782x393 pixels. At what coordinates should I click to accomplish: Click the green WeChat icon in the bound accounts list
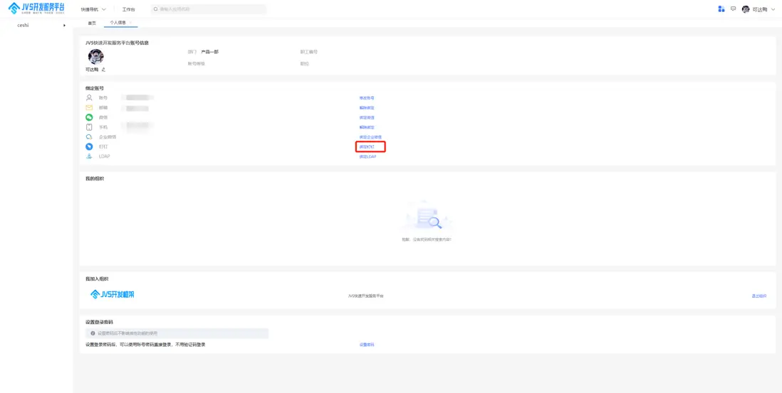point(89,117)
